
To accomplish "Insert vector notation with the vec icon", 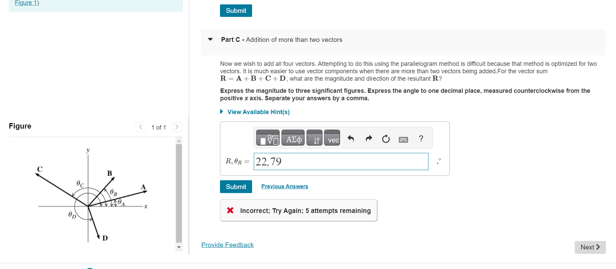I will pos(332,138).
